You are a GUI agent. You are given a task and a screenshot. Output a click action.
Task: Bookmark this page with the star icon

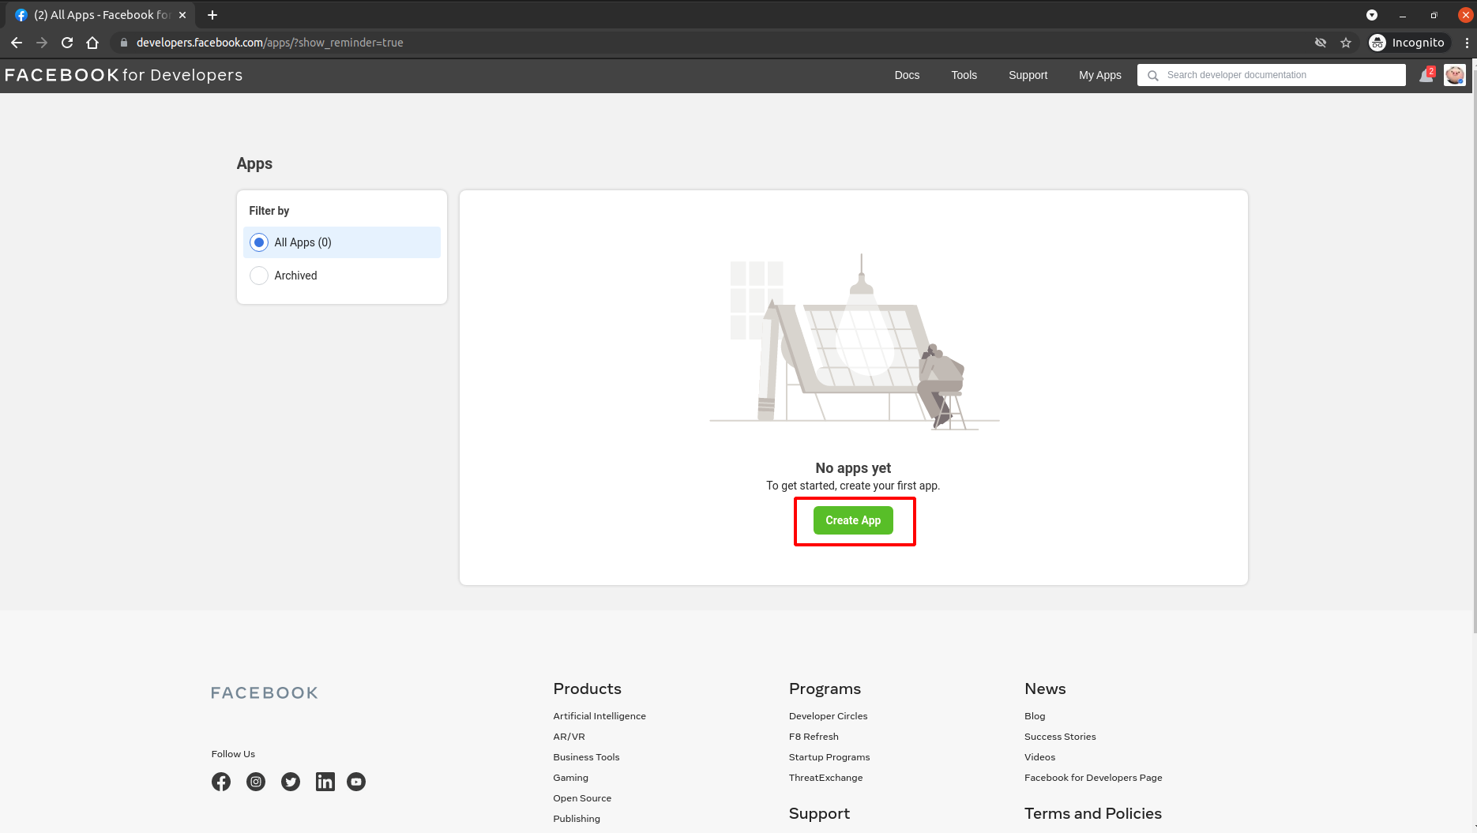click(x=1346, y=43)
